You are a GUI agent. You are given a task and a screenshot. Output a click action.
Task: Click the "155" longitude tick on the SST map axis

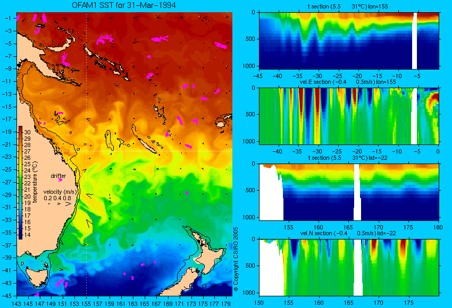[x=86, y=303]
